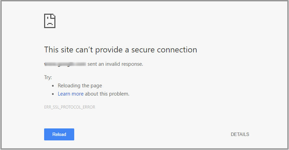Viewport: 289px width, 150px height.
Task: Follow the Learn more link
Action: click(70, 94)
